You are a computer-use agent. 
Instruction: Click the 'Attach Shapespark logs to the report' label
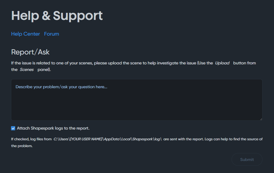click(53, 128)
